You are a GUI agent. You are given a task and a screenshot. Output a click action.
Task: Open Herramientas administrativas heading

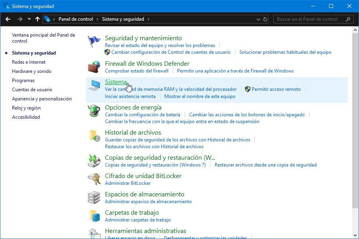click(x=146, y=231)
